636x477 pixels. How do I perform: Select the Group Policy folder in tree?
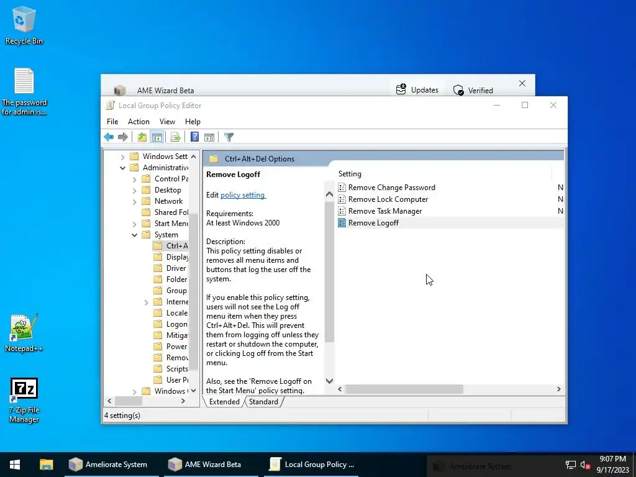tap(171, 291)
